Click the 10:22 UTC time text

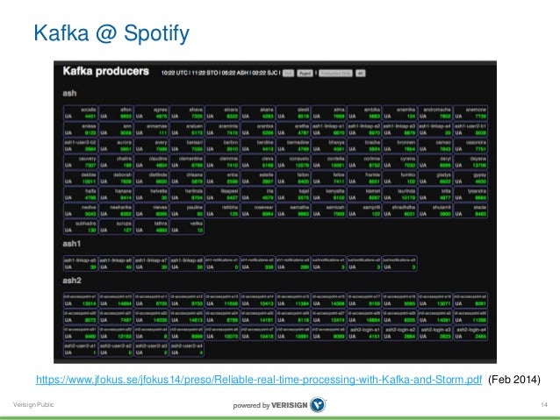pos(174,73)
